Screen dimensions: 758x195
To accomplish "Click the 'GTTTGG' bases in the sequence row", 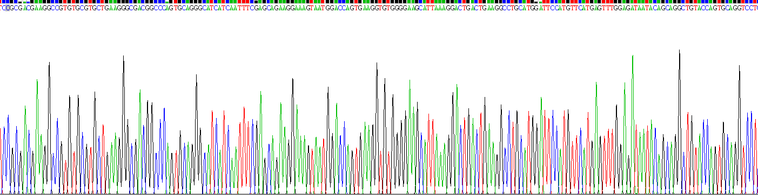I will [609, 8].
